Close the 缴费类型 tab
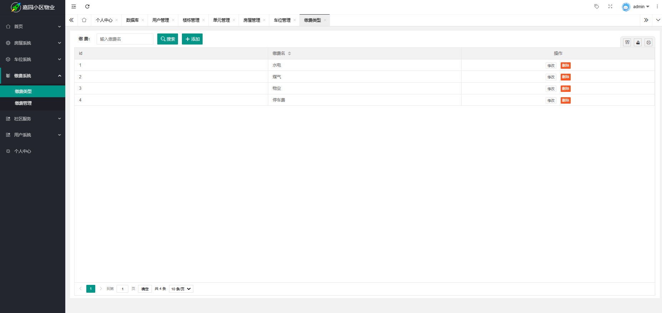 click(x=325, y=20)
